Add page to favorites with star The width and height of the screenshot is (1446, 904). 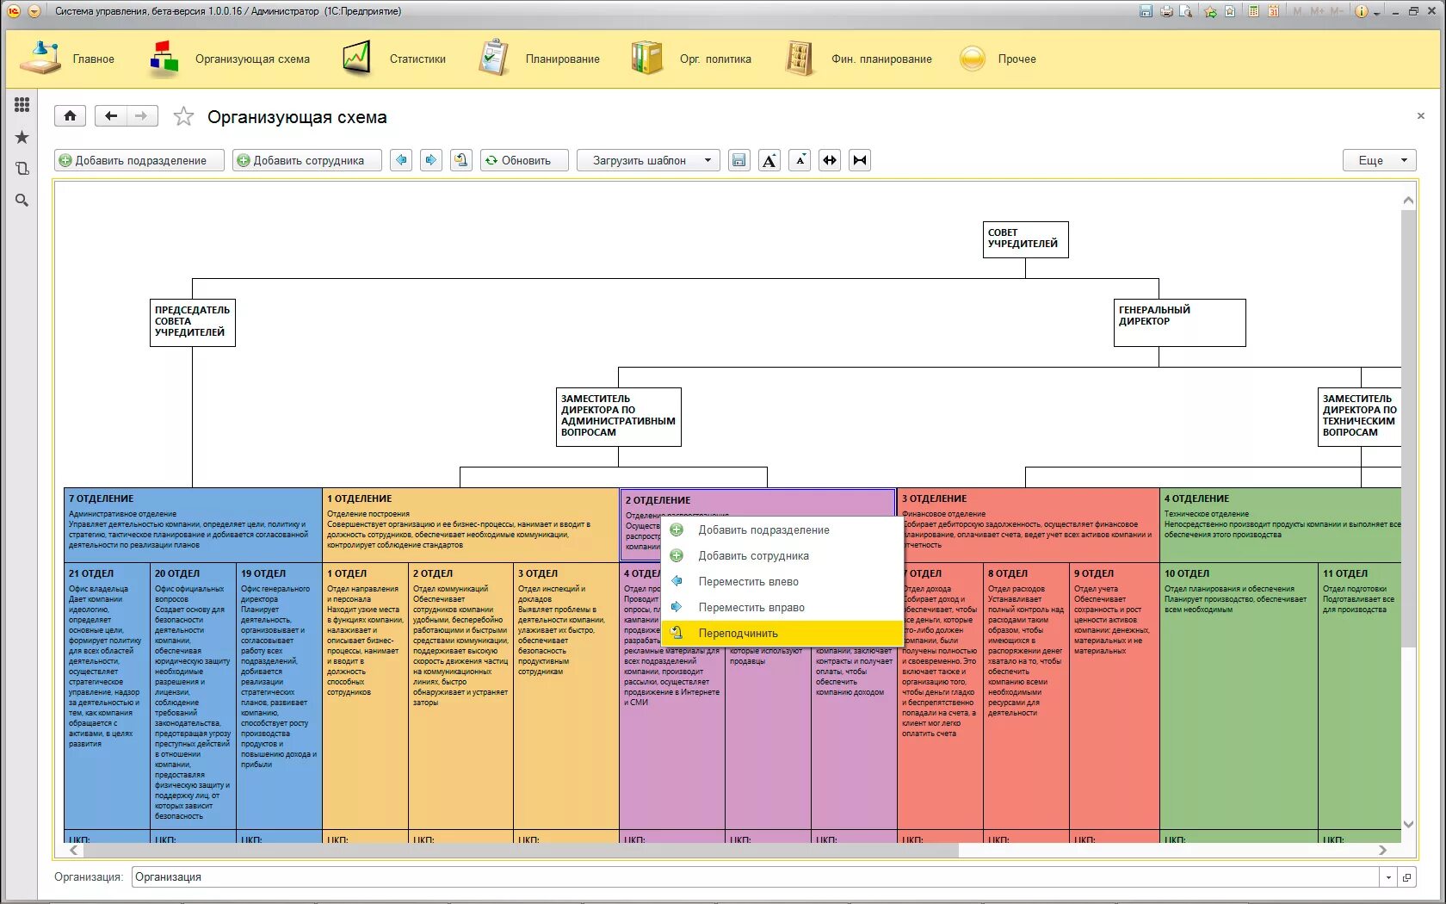tap(183, 116)
